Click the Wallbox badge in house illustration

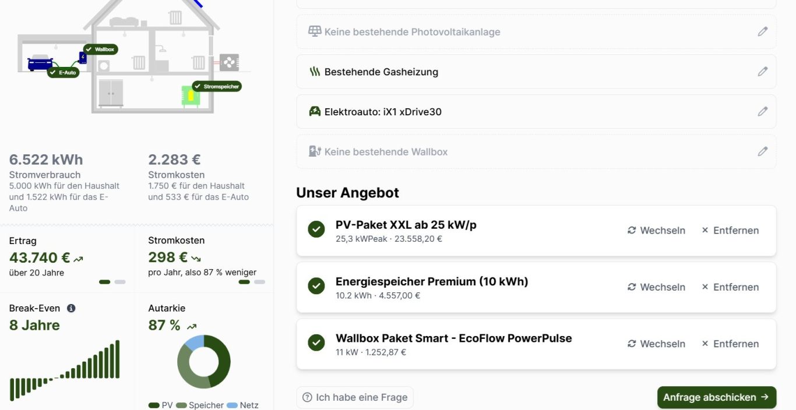100,50
